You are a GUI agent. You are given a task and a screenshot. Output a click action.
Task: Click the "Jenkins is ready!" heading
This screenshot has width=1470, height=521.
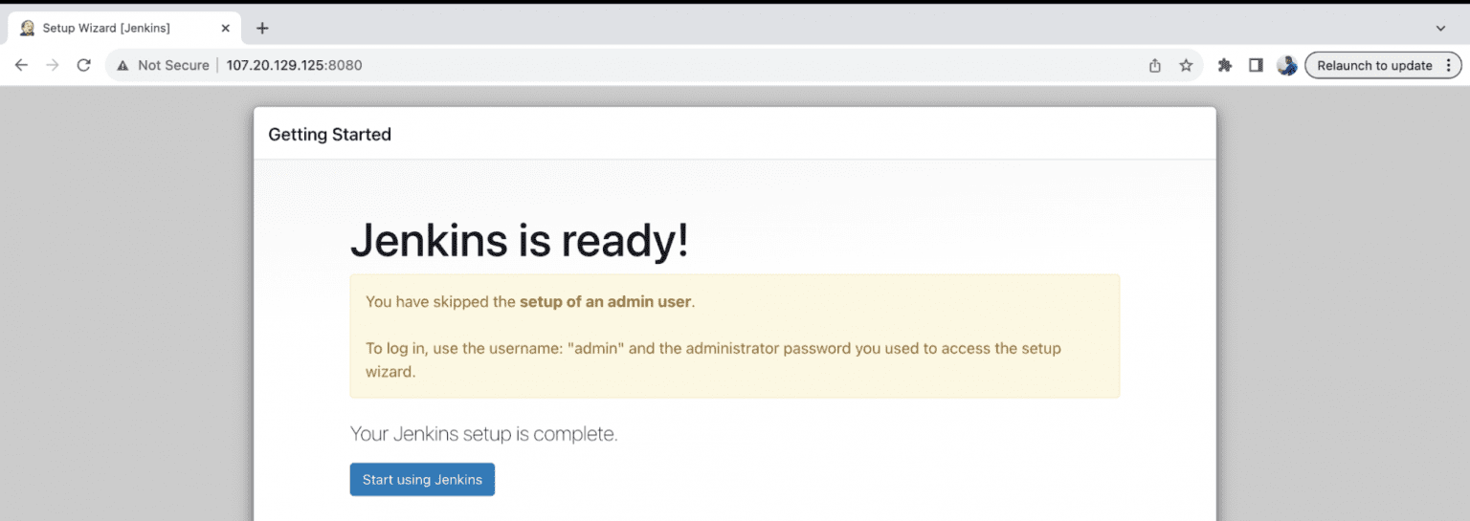tap(519, 241)
